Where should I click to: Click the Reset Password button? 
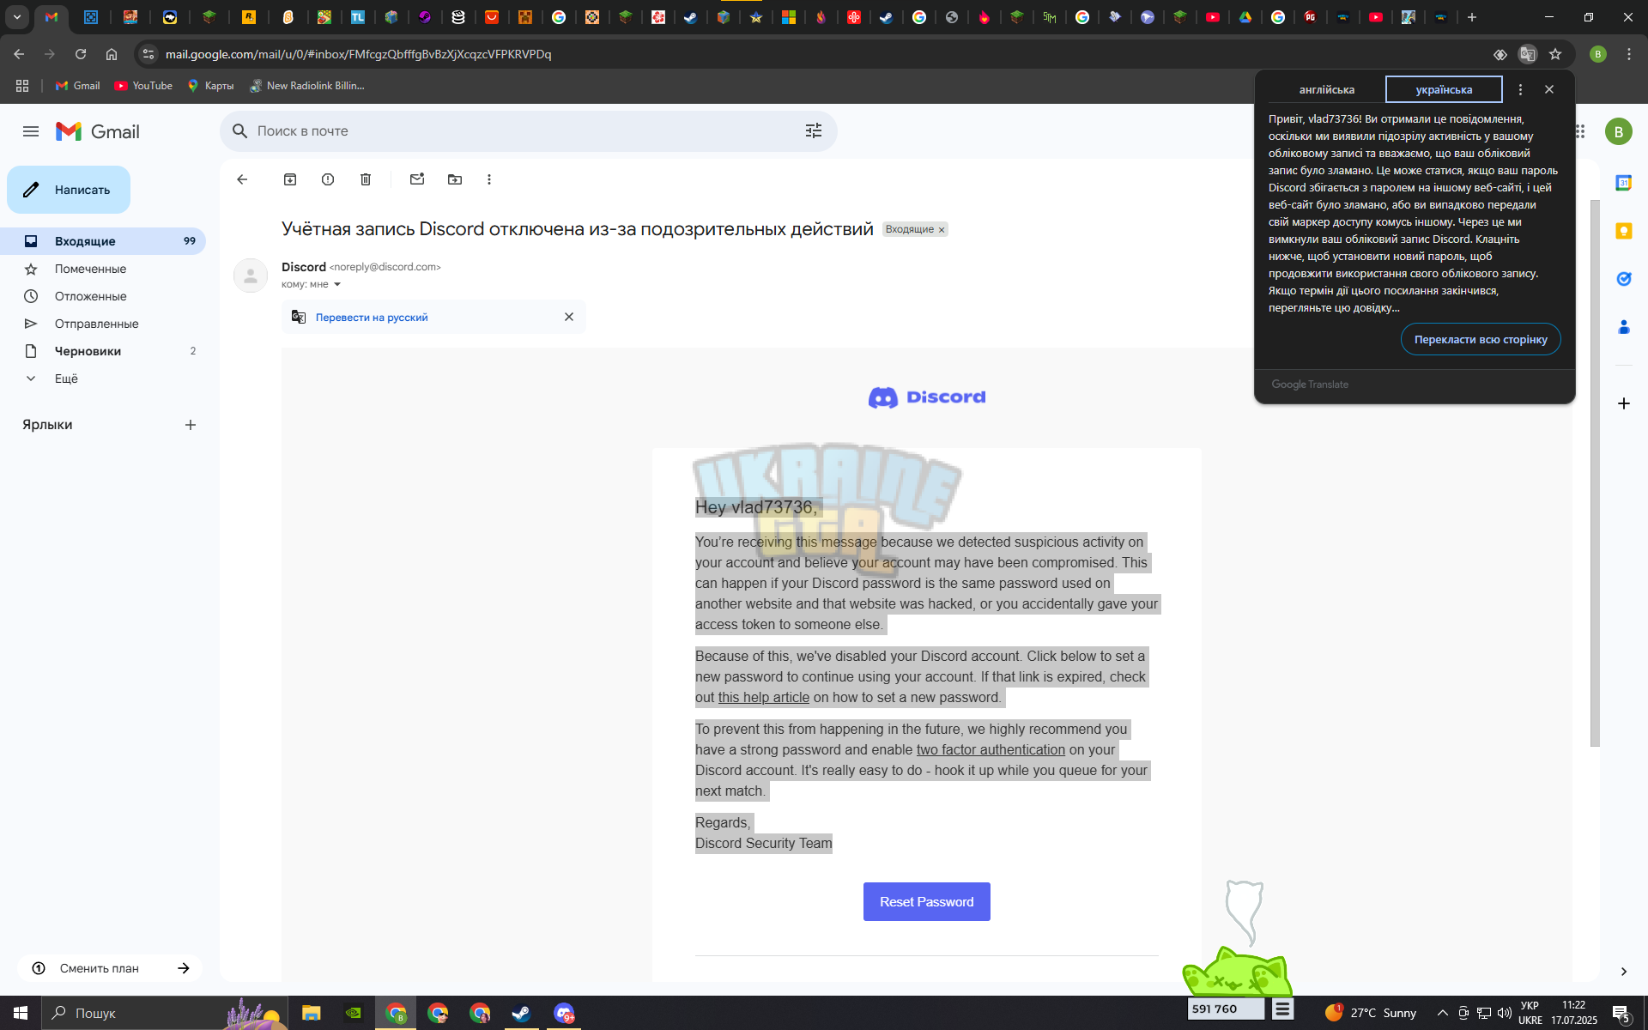click(926, 901)
